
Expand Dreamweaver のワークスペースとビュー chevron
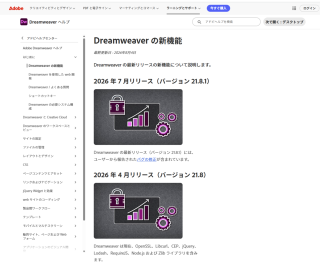click(75, 128)
